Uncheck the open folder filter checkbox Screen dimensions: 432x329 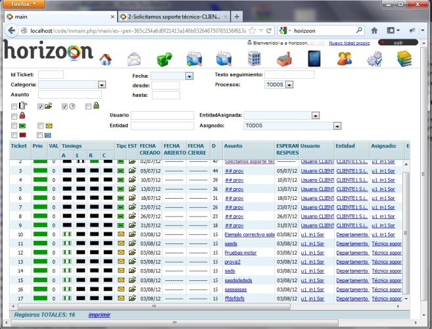(41, 107)
